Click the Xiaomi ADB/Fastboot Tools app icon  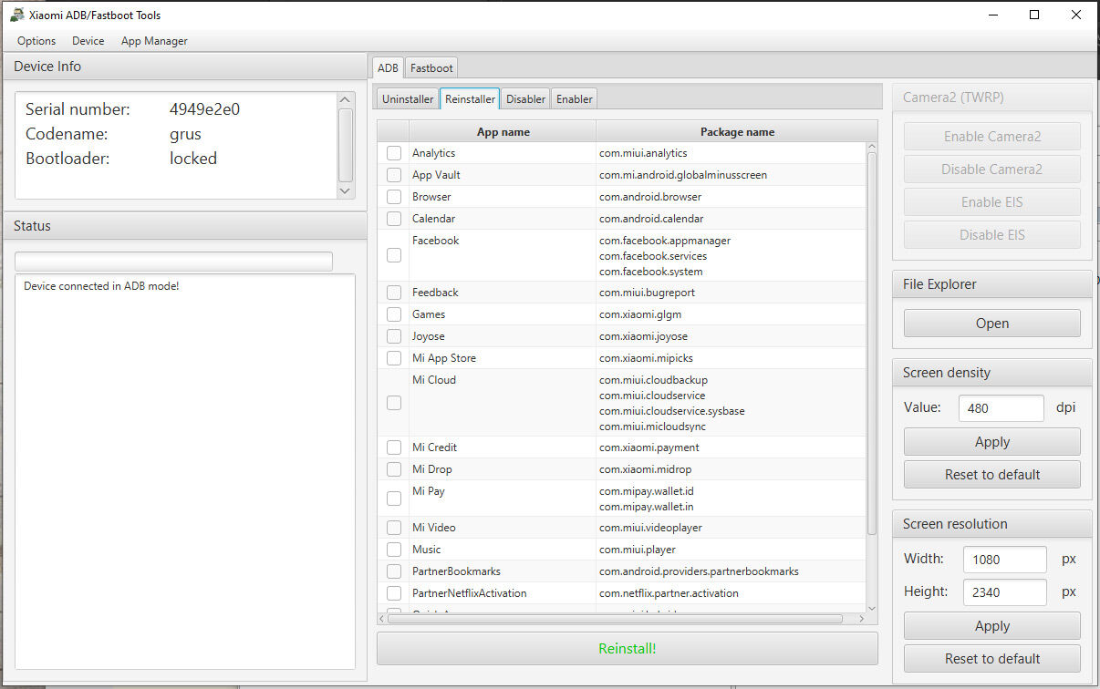pyautogui.click(x=16, y=15)
